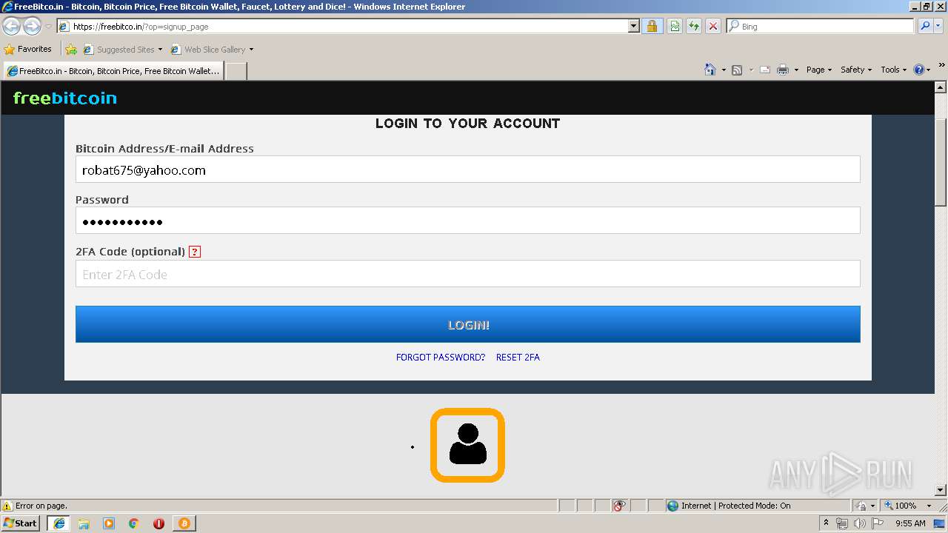Open the Print options dropdown arrow
The width and height of the screenshot is (948, 533).
tap(796, 70)
